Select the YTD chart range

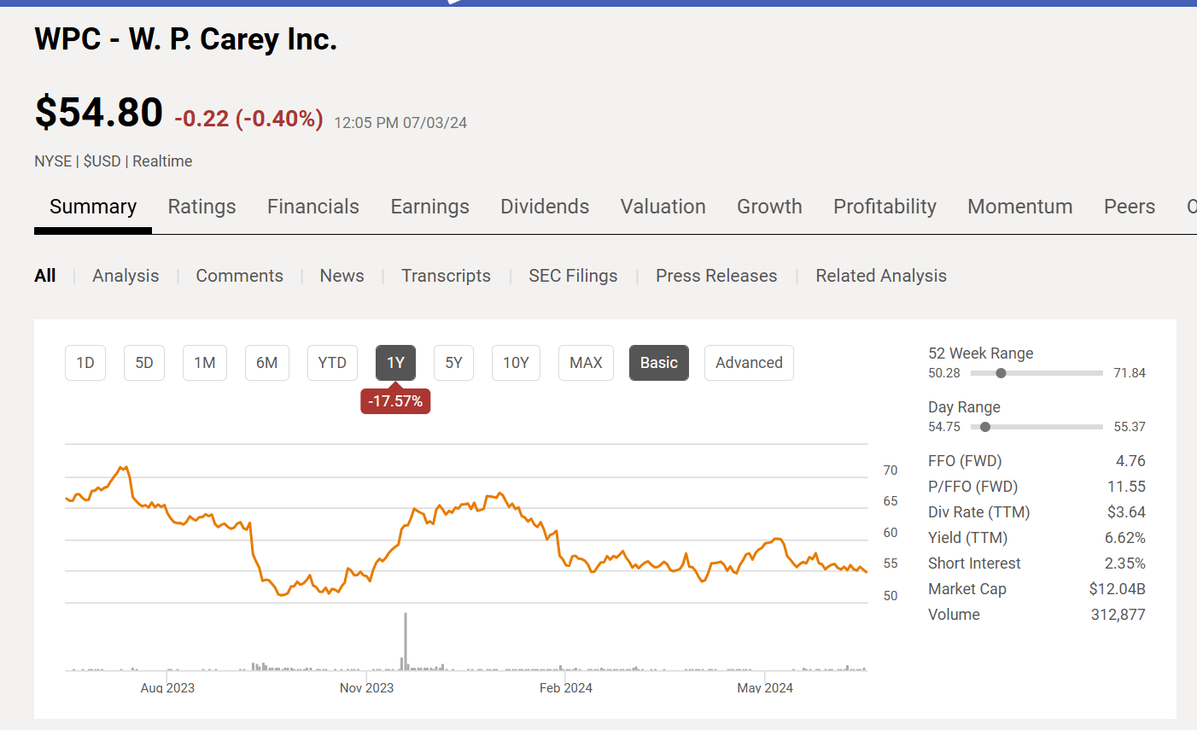(332, 363)
